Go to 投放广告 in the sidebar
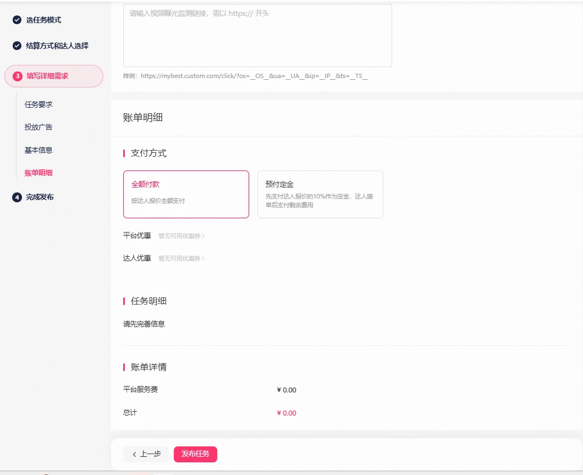This screenshot has height=475, width=583. click(38, 127)
